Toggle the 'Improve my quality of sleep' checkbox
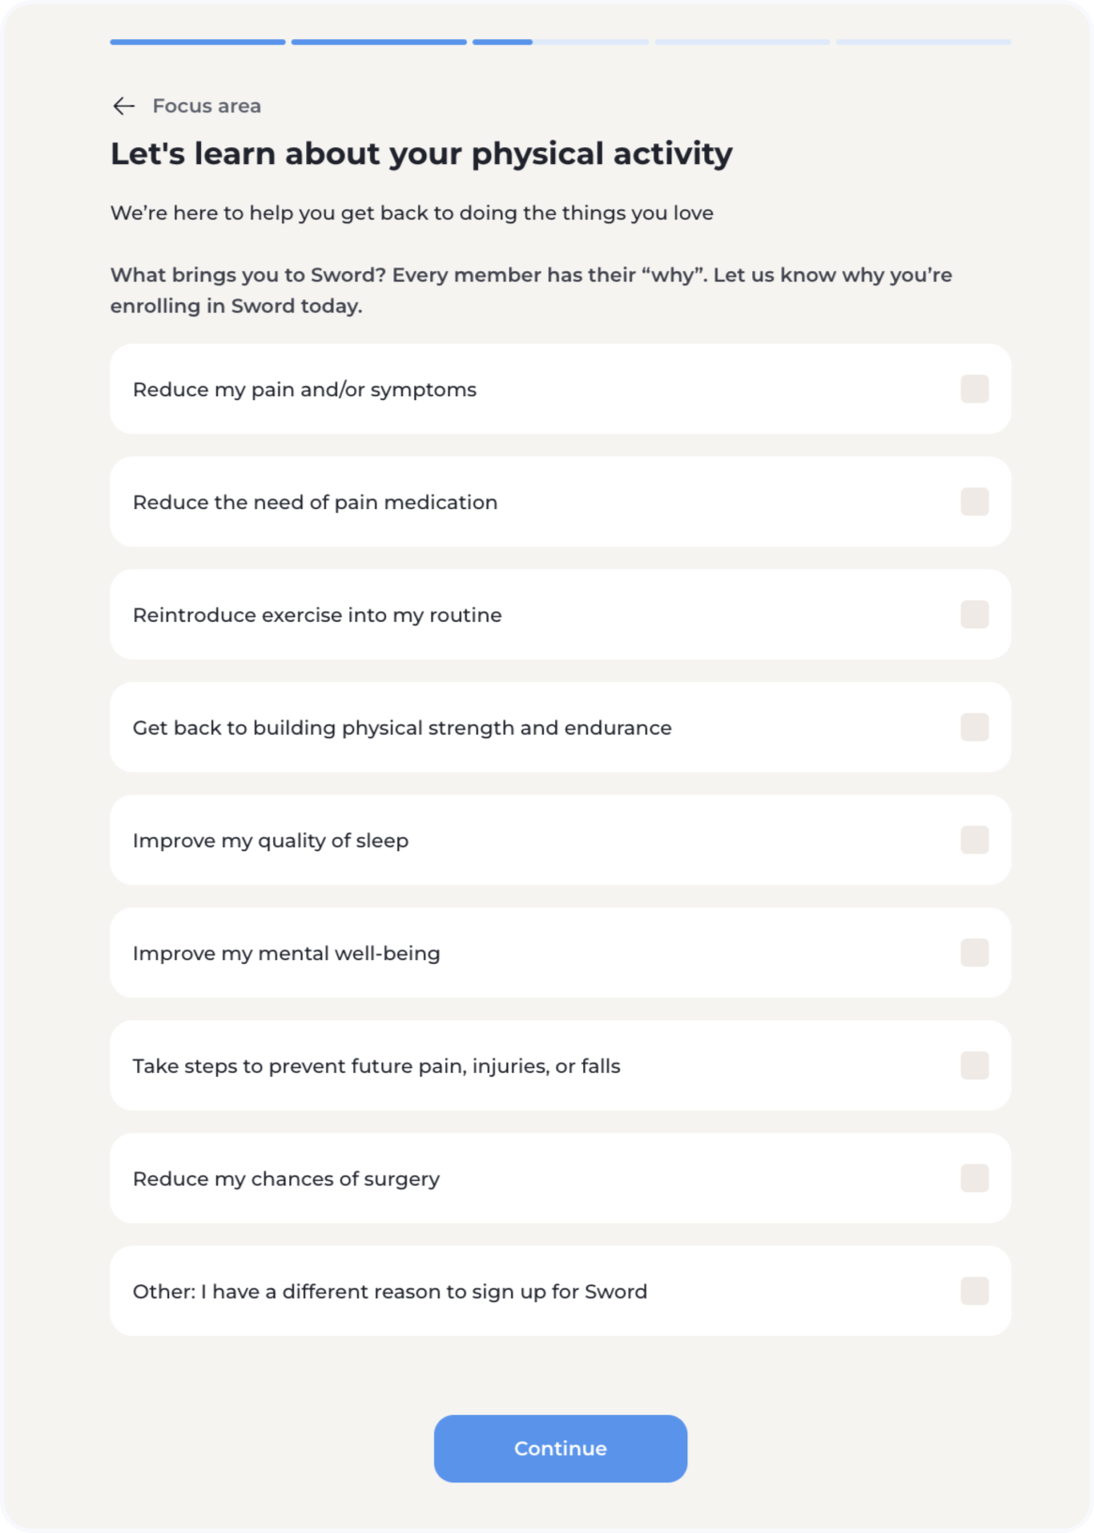The image size is (1094, 1533). [974, 840]
